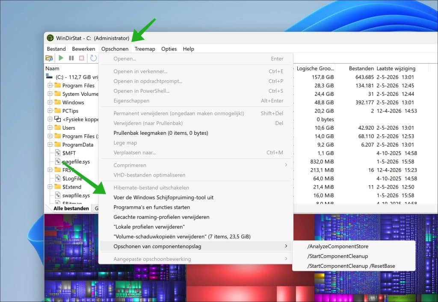Screen dimensions: 438x302
Task: Sort by the Logische Grootte column header
Action: pyautogui.click(x=315, y=68)
